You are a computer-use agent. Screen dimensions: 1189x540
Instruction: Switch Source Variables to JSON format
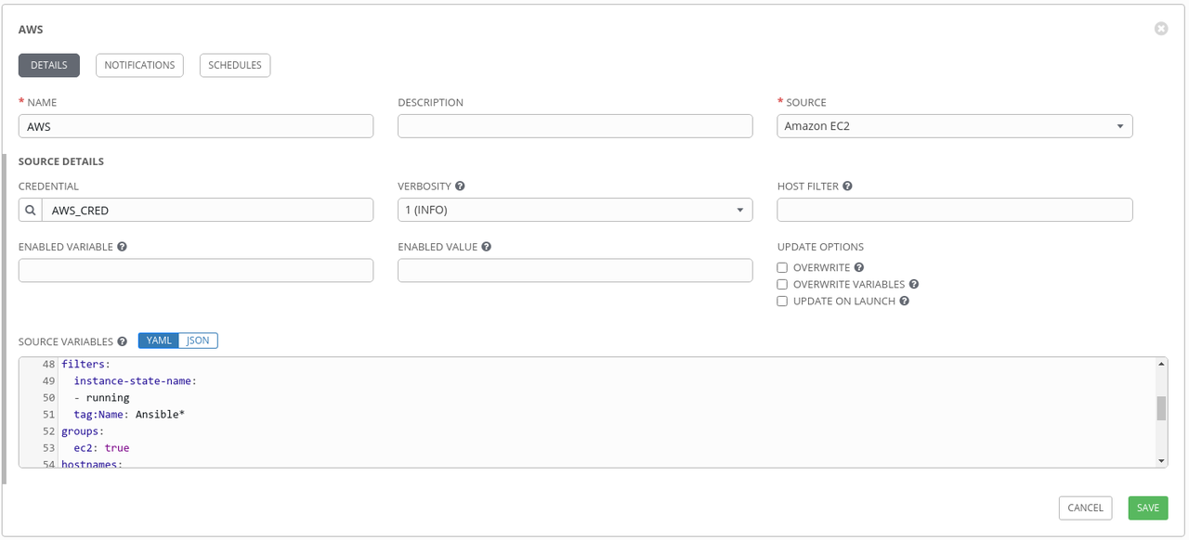(x=198, y=341)
